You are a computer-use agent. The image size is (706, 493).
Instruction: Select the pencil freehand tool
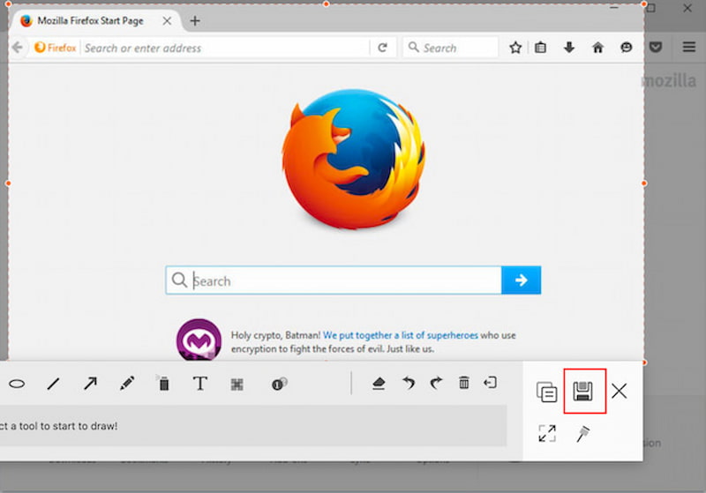pyautogui.click(x=127, y=384)
